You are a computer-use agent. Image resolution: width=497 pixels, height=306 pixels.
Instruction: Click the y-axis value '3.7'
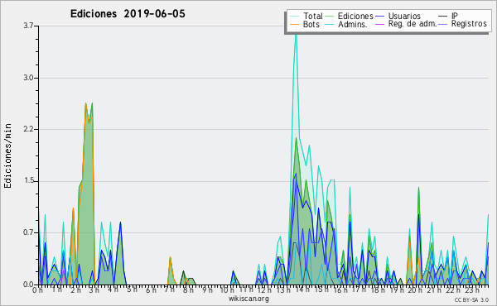click(28, 26)
